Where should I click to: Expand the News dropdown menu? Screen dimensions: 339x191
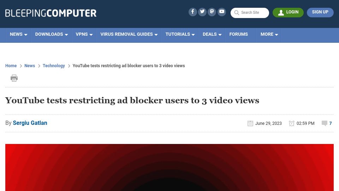coord(19,34)
